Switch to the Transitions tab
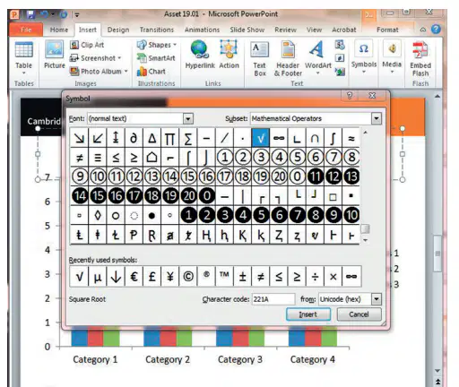The image size is (459, 387). tap(157, 30)
